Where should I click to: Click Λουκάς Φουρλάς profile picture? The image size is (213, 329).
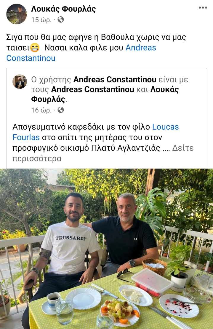(17, 14)
